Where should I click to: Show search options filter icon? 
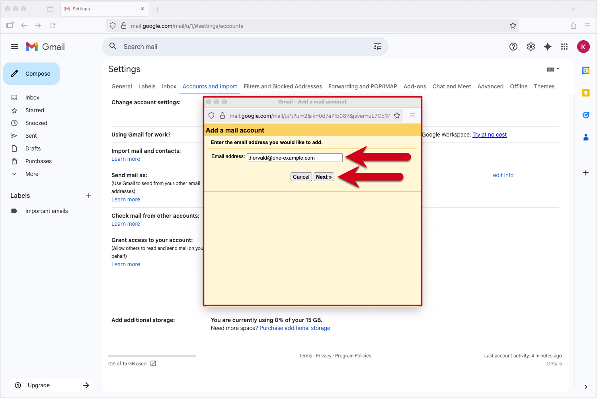pos(377,47)
